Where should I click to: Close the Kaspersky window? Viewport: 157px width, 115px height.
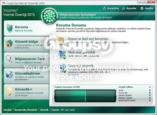pyautogui.click(x=151, y=2)
